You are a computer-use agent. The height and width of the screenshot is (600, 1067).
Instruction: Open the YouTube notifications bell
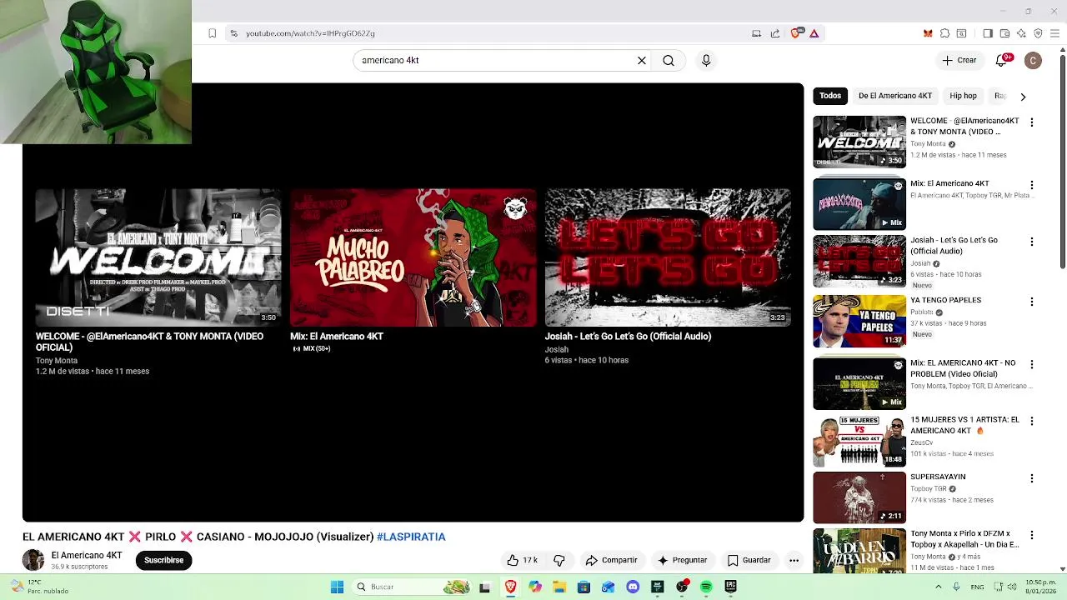point(1004,60)
